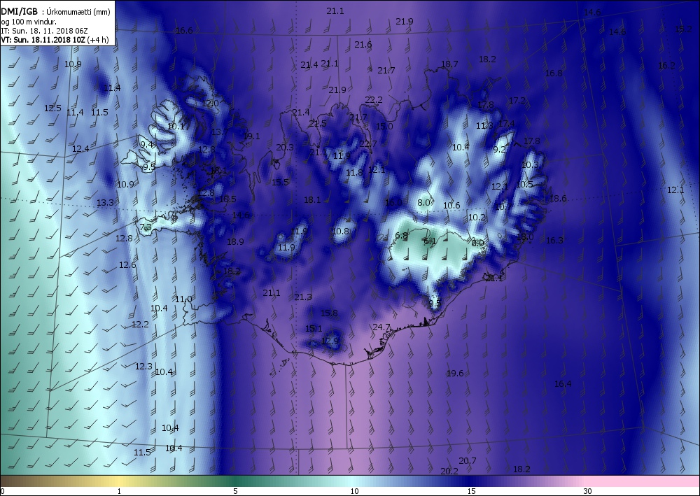
Task: Click the 13.3 value on the map
Action: point(105,202)
